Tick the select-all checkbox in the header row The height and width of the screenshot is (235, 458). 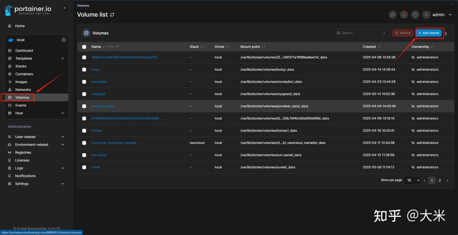(x=84, y=47)
